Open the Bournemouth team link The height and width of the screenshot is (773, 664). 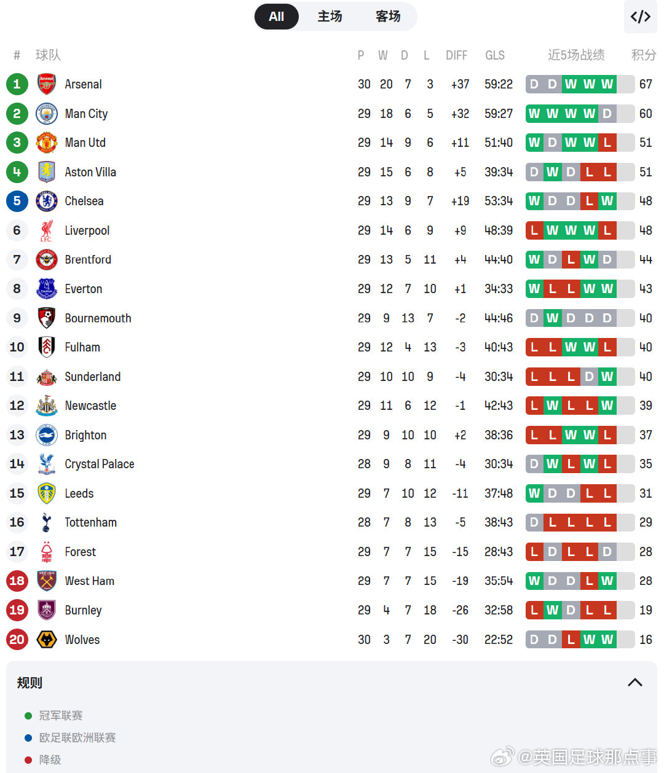pos(98,318)
